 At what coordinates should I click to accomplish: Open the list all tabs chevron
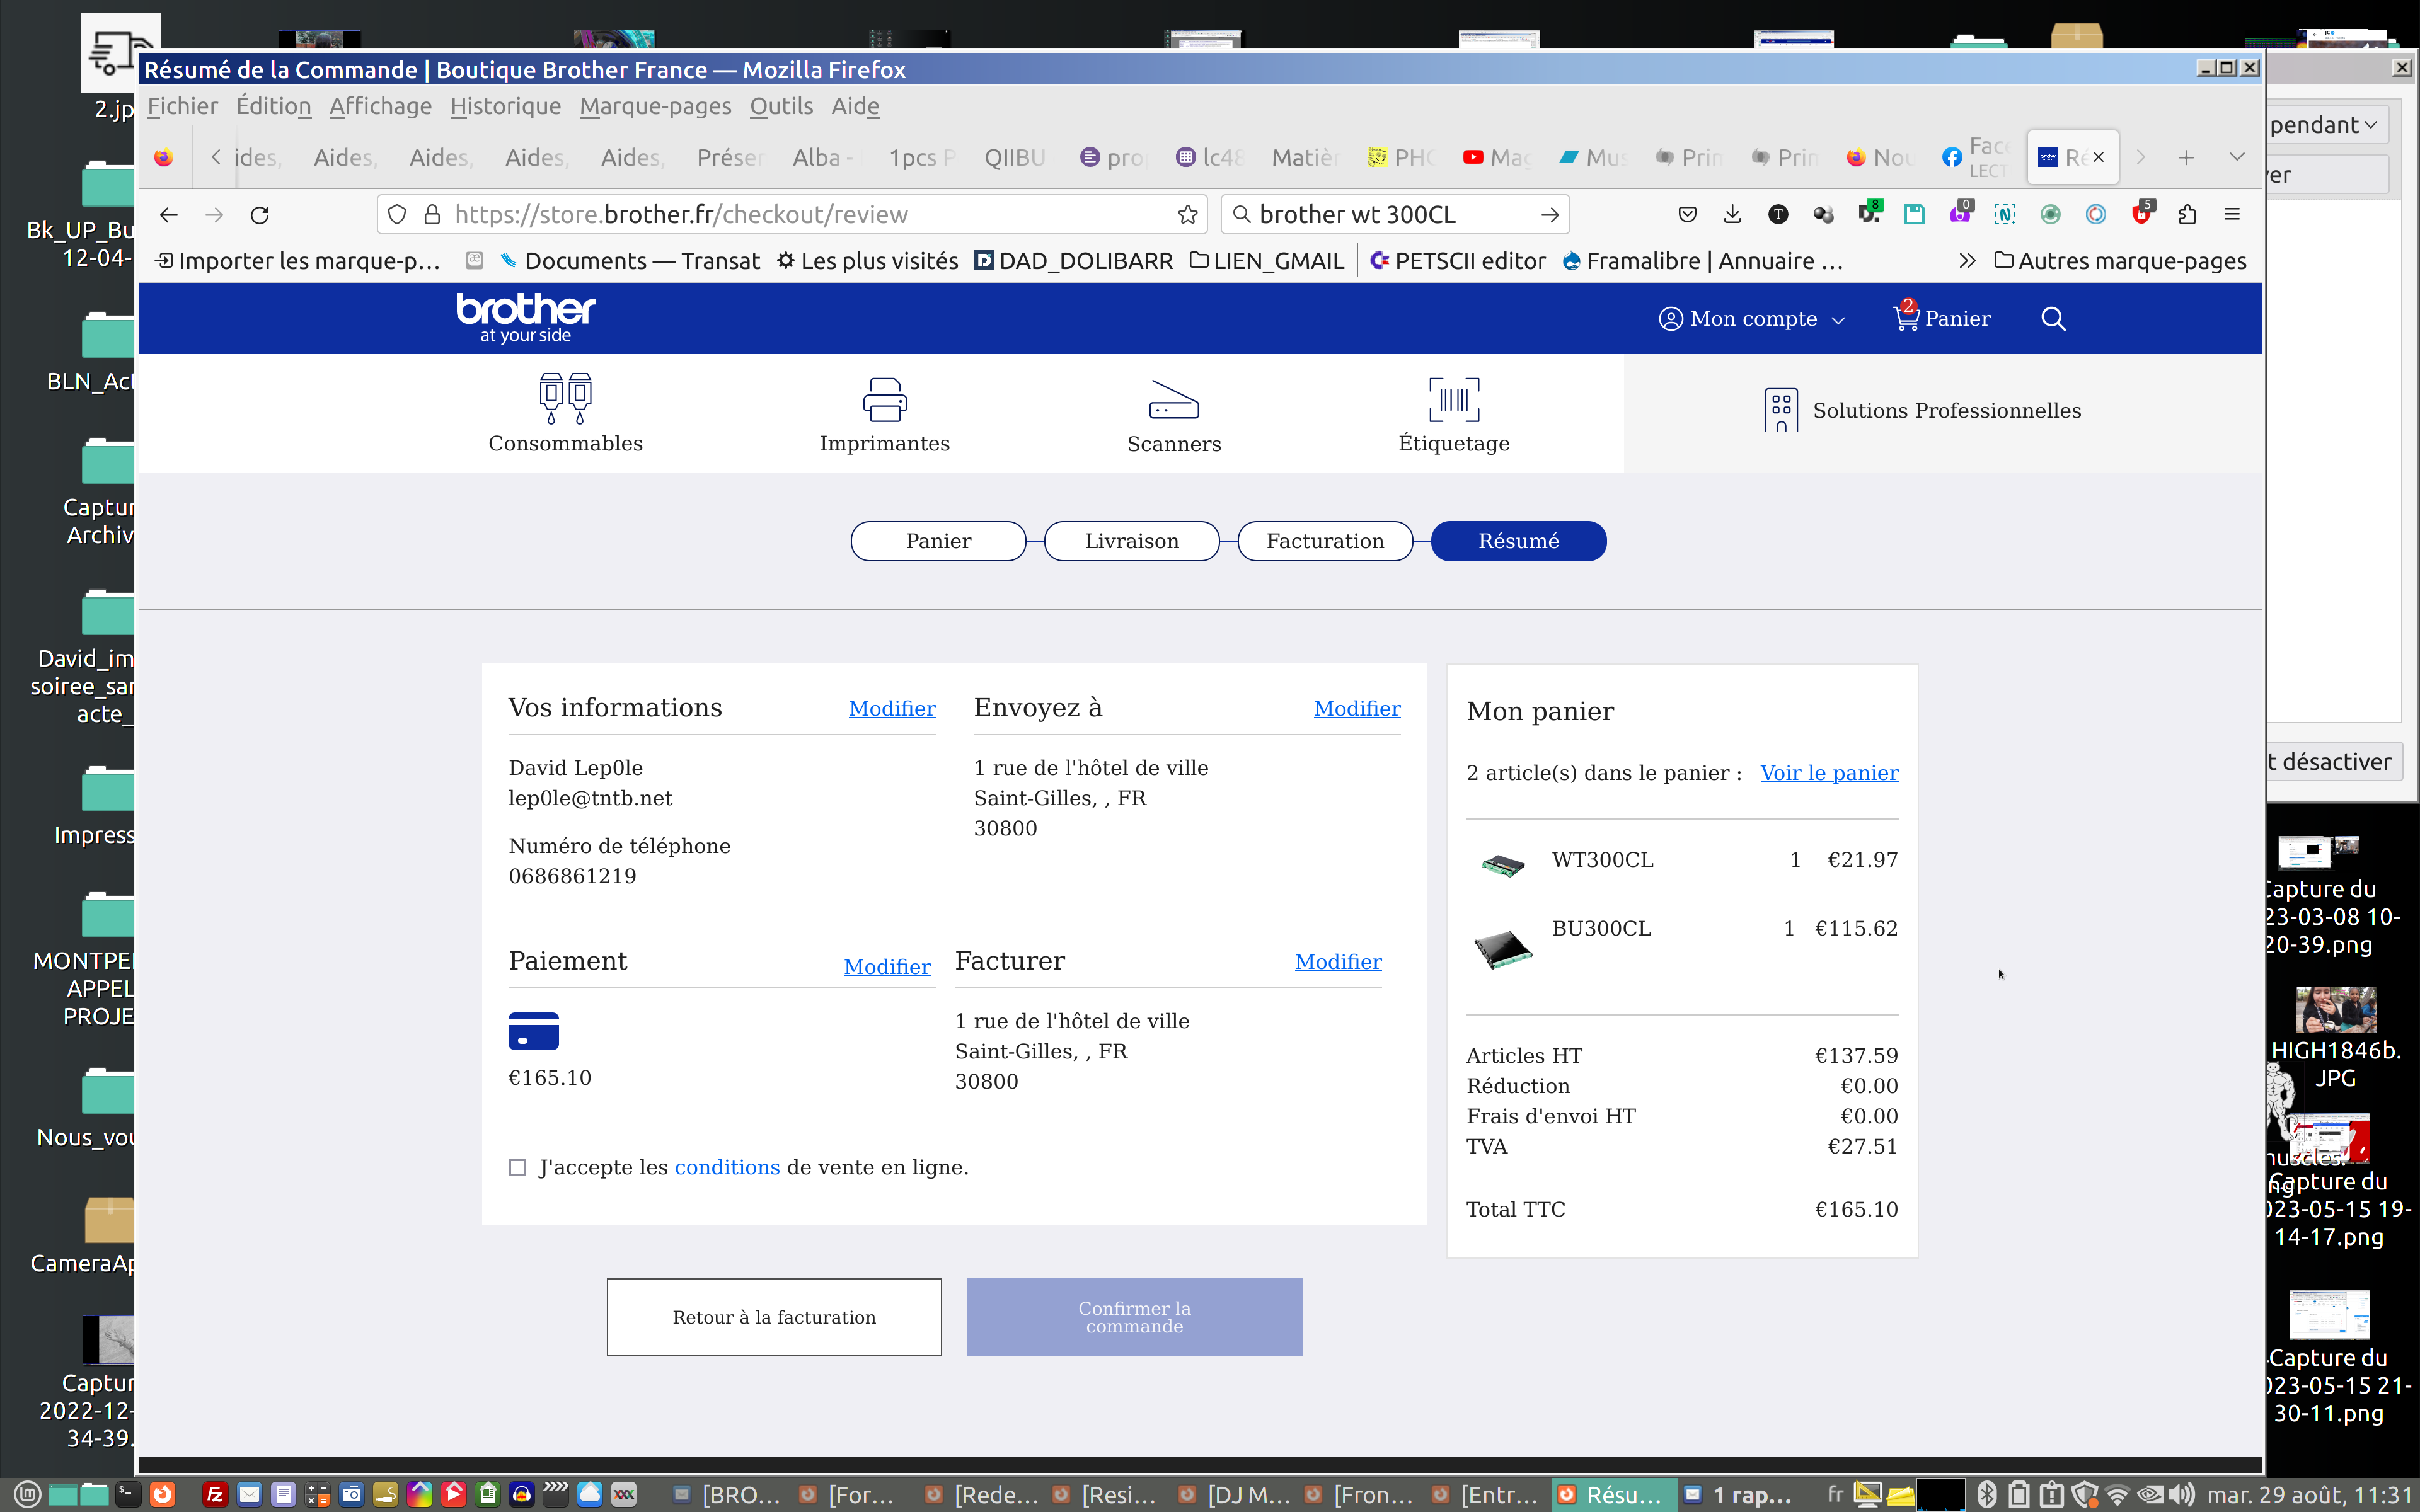(2237, 157)
